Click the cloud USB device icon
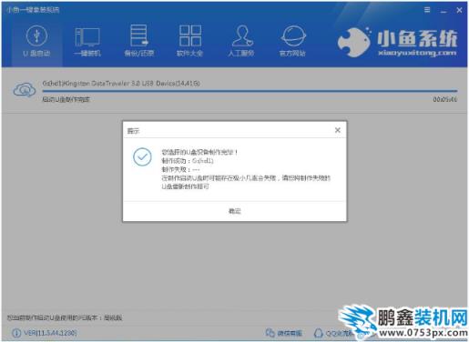 (25, 90)
